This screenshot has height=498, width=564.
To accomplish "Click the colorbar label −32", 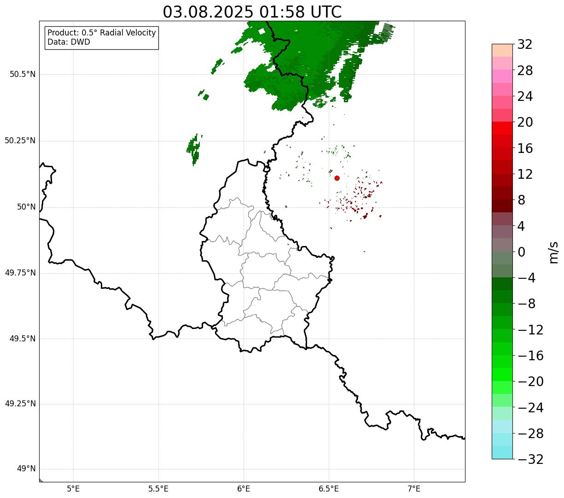I will coord(530,459).
